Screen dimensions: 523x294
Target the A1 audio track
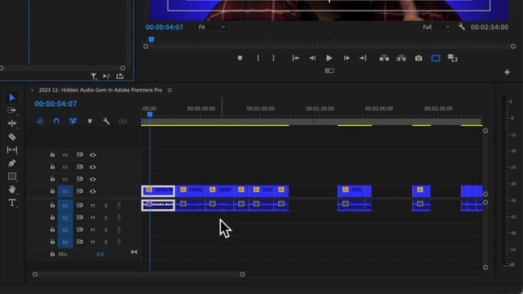tap(65, 206)
